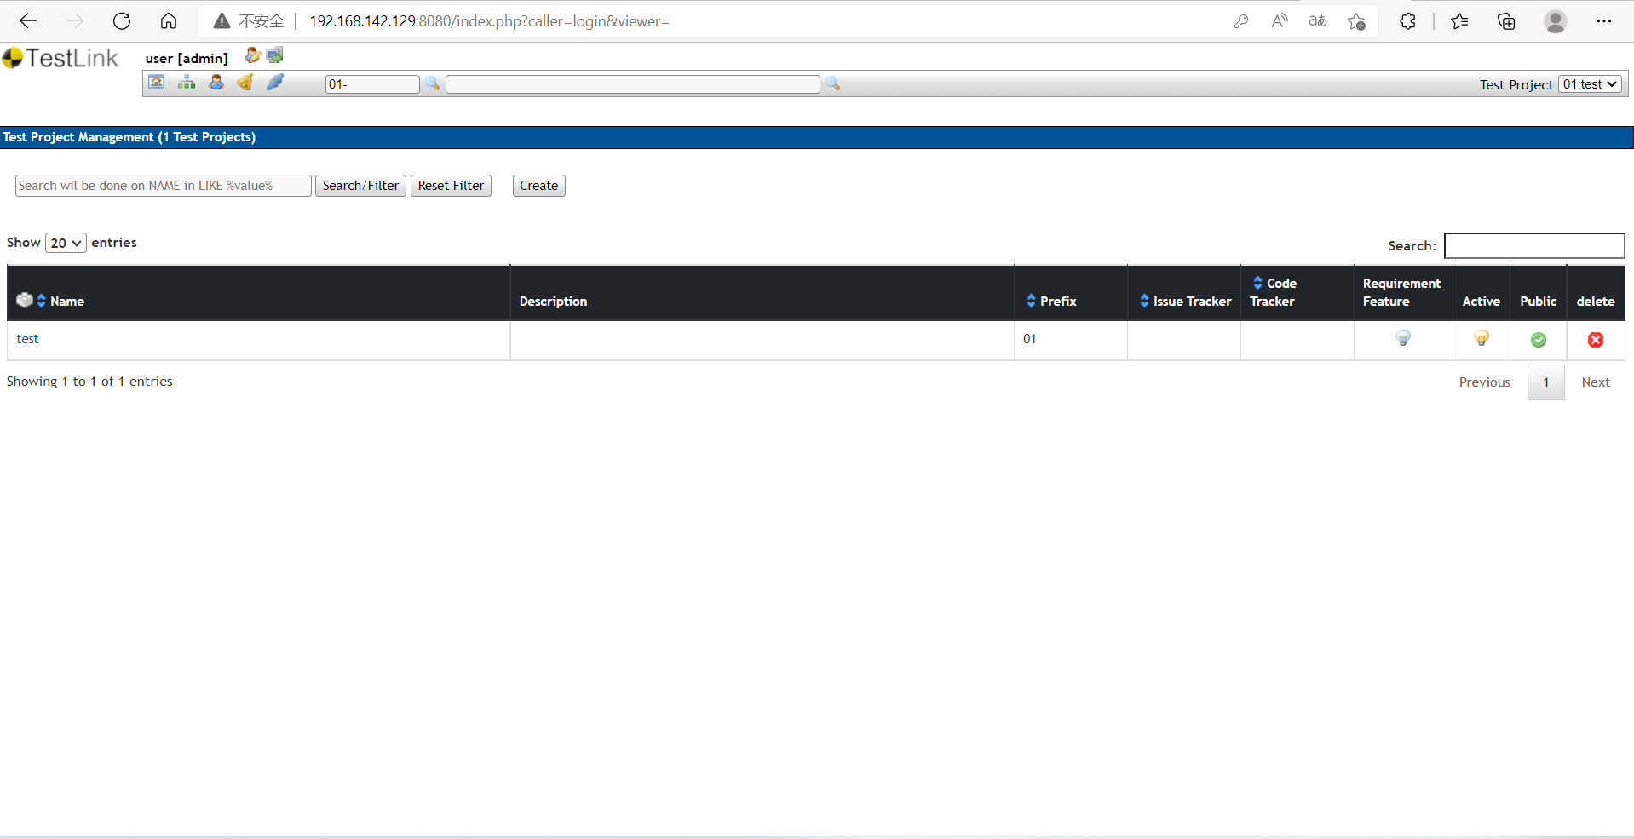Focus the table Search input box
Image resolution: width=1634 pixels, height=839 pixels.
coord(1534,245)
